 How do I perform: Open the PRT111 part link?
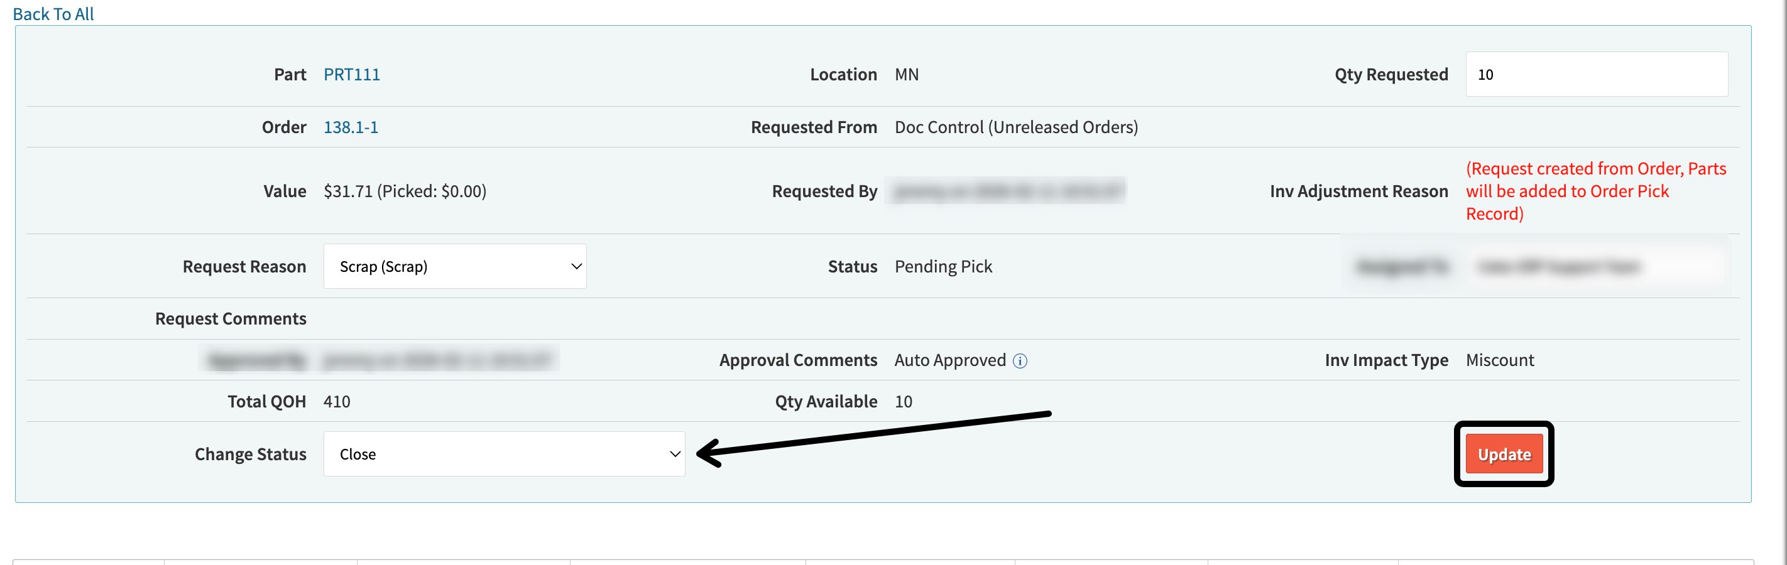[352, 74]
